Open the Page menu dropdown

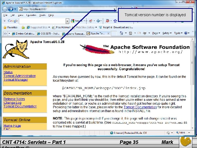click(156, 33)
